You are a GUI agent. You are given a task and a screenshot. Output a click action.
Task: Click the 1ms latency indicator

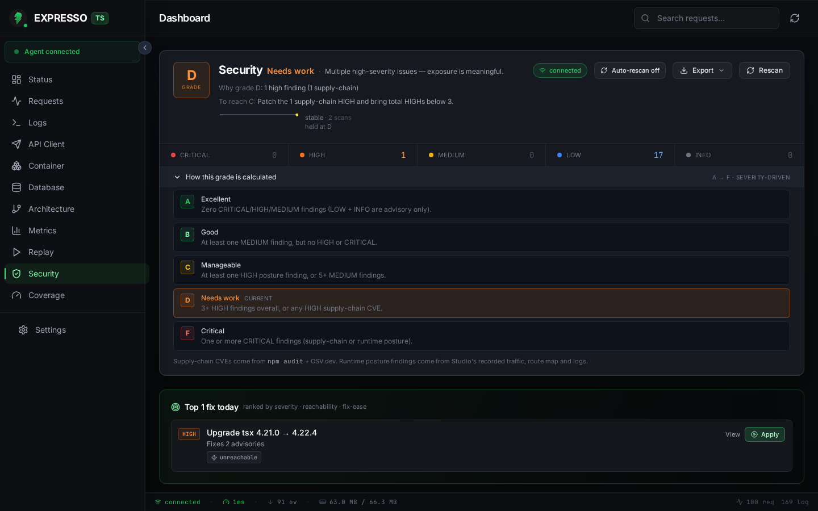[x=233, y=502]
